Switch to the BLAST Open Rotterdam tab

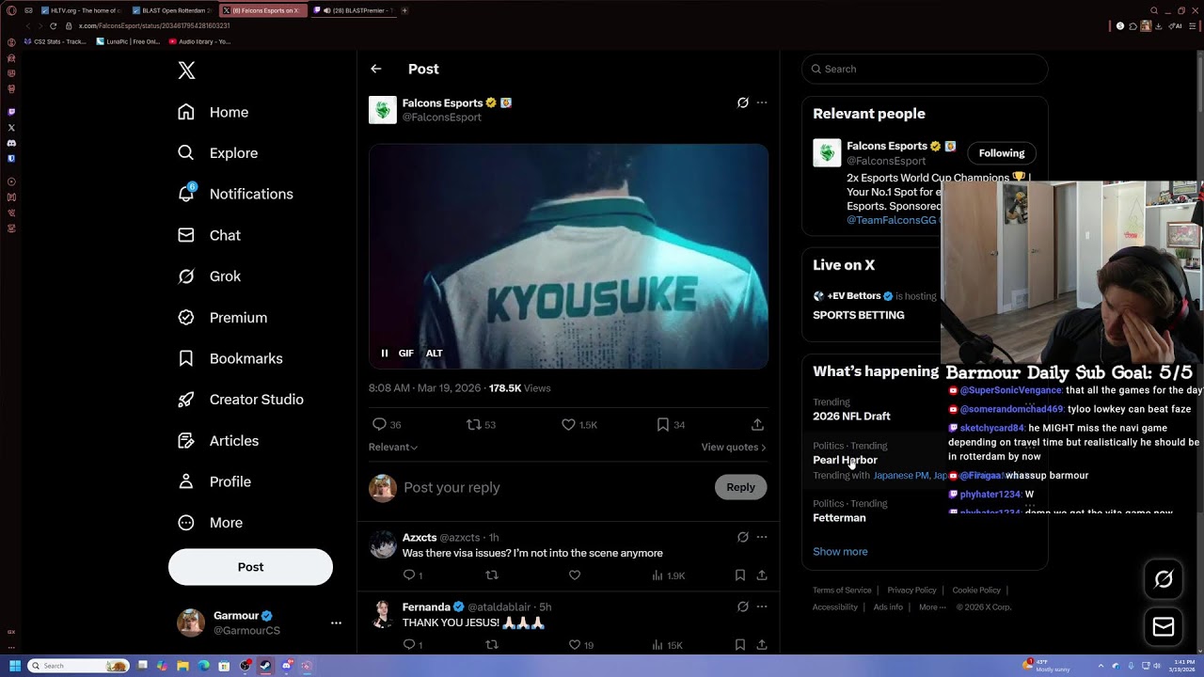[x=172, y=10]
